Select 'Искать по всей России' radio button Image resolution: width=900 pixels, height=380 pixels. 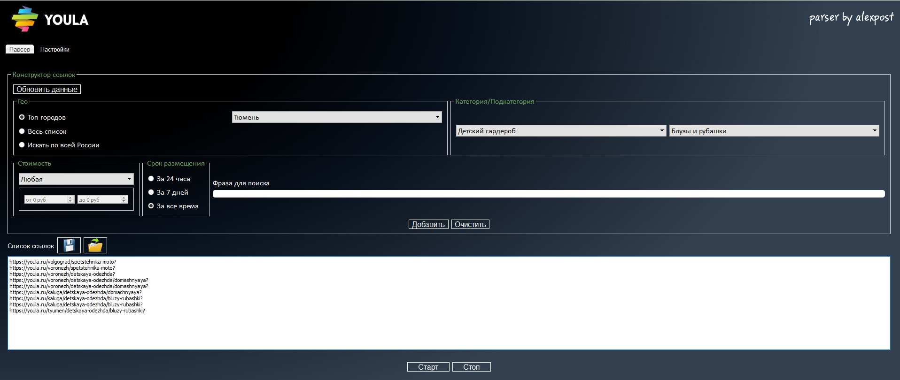(22, 145)
